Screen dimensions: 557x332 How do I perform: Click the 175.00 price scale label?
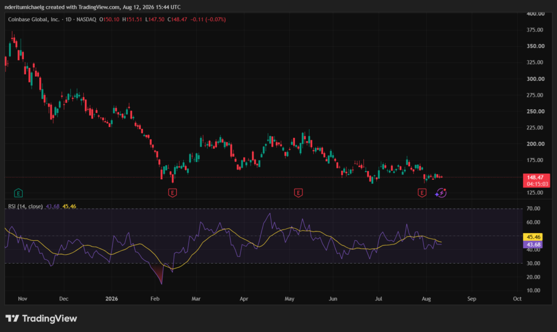click(535, 160)
